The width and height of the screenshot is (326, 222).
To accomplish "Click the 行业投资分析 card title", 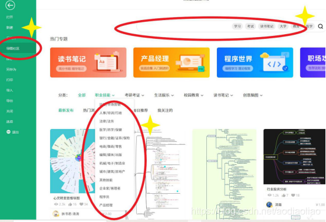I will click(276, 189).
